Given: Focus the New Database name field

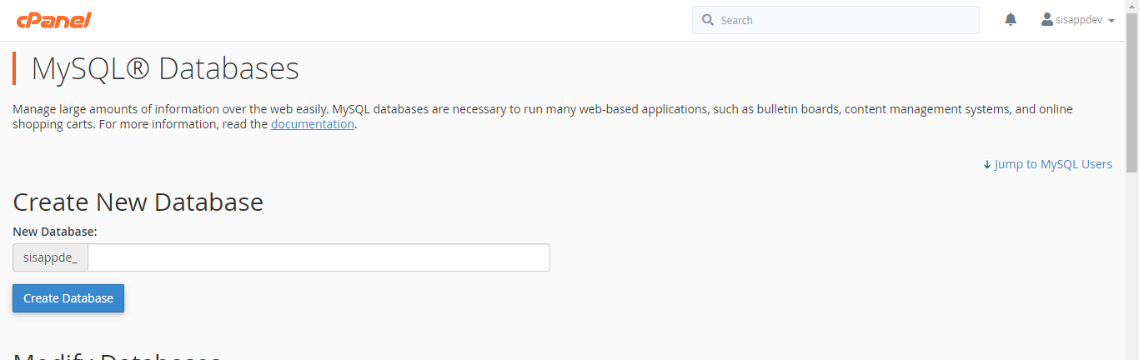Looking at the screenshot, I should click(x=319, y=257).
